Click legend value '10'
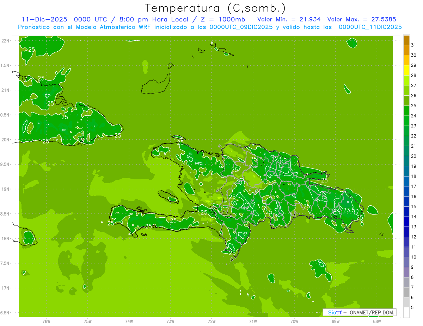The width and height of the screenshot is (423, 326). [414, 257]
